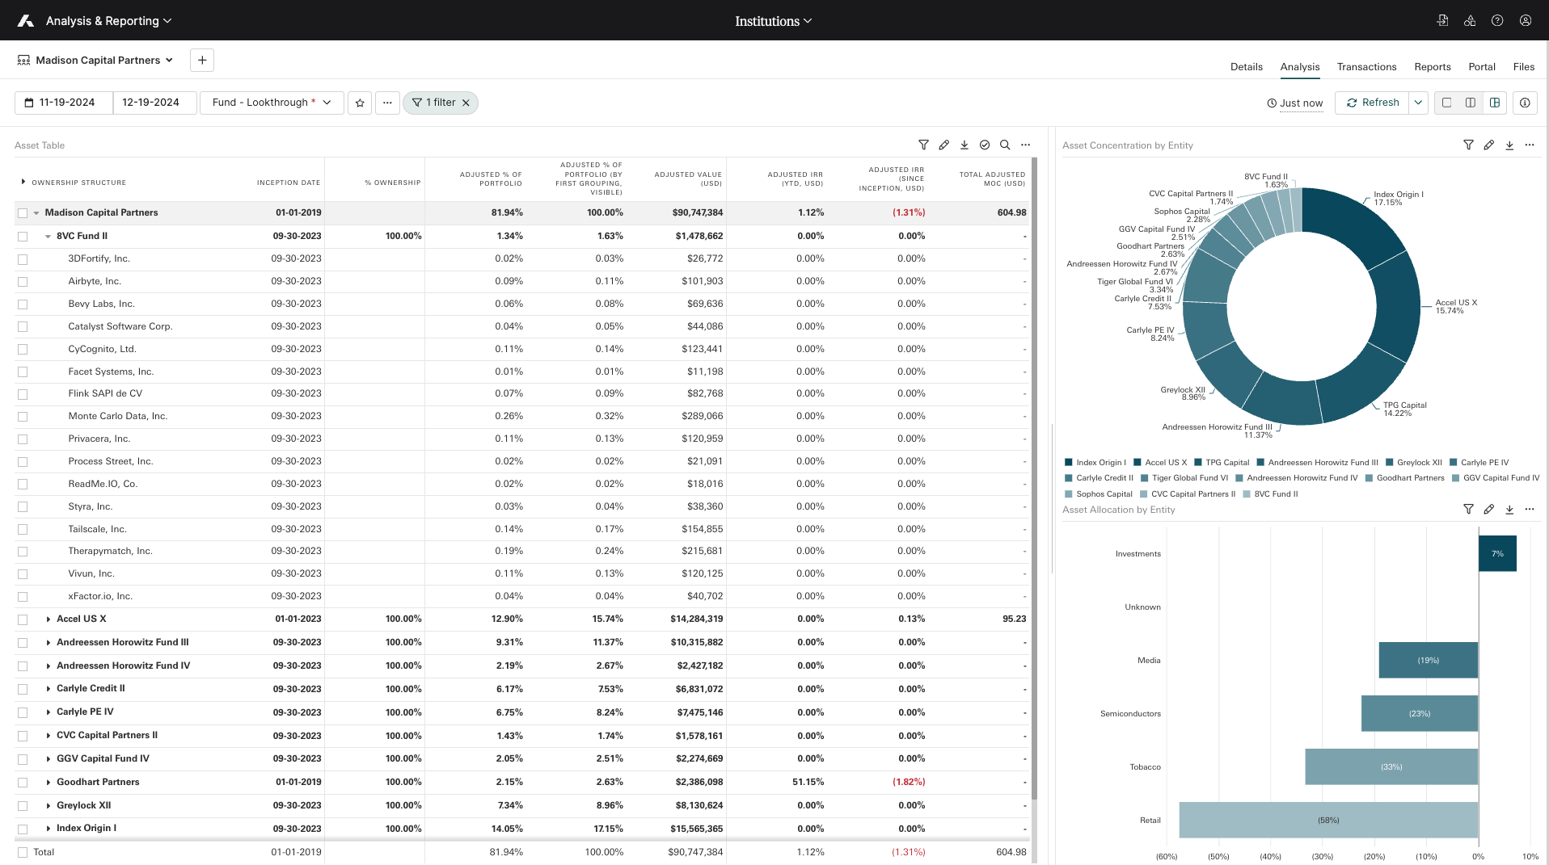Click the end date 12-19-2024 field
Viewport: 1549px width, 865px height.
tap(154, 103)
